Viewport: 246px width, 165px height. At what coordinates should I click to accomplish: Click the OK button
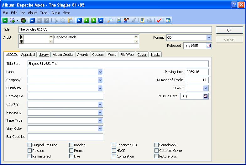229,30
